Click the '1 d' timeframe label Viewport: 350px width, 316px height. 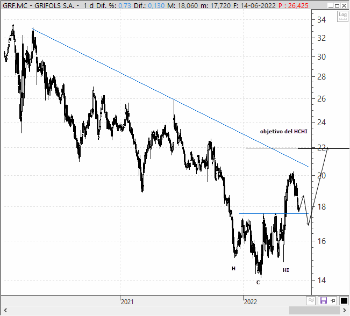pyautogui.click(x=88, y=5)
